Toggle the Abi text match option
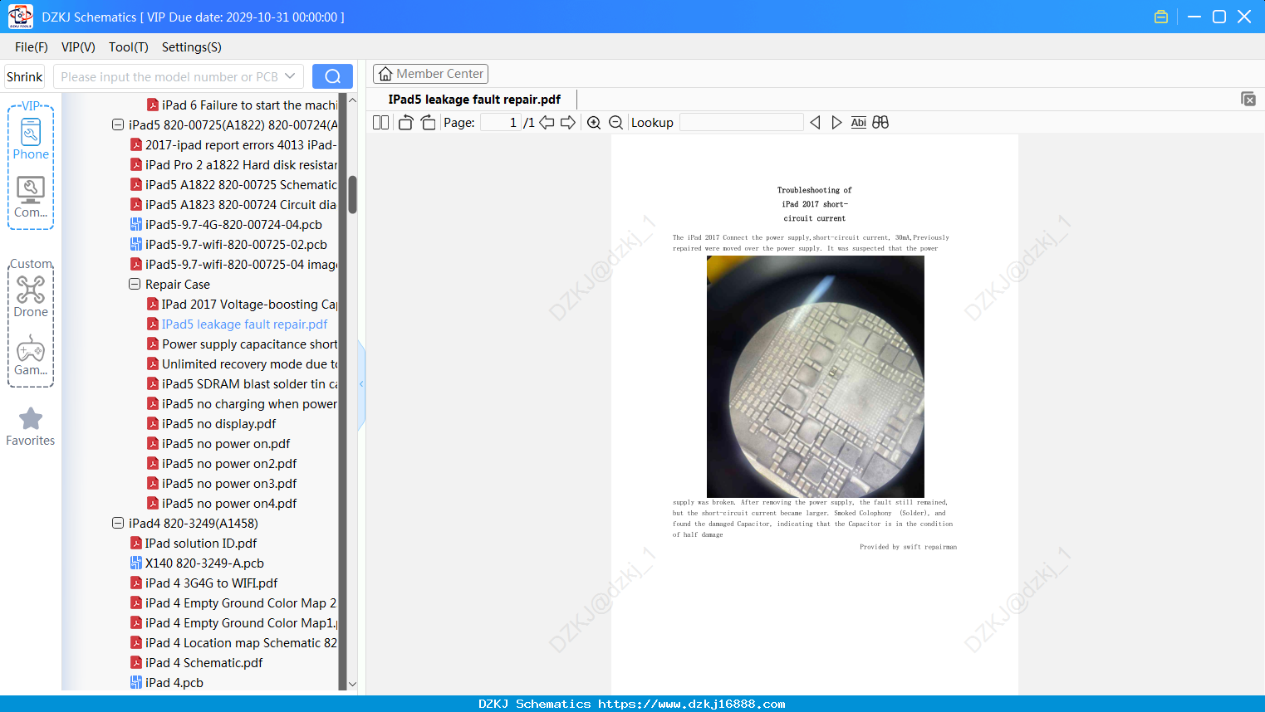Viewport: 1265px width, 712px height. pyautogui.click(x=859, y=123)
